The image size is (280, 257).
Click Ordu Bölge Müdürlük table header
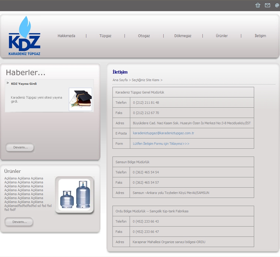[183, 211]
